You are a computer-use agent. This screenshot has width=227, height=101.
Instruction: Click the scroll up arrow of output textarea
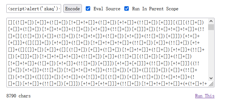(211, 21)
